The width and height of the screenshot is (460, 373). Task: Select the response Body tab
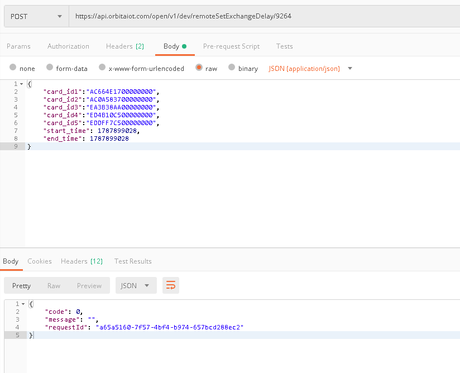pyautogui.click(x=11, y=261)
